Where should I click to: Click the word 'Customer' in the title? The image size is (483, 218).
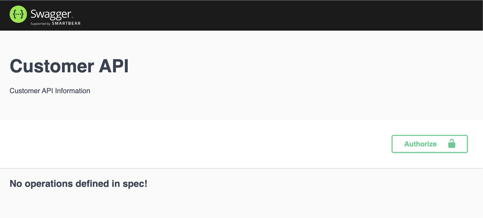(x=52, y=66)
